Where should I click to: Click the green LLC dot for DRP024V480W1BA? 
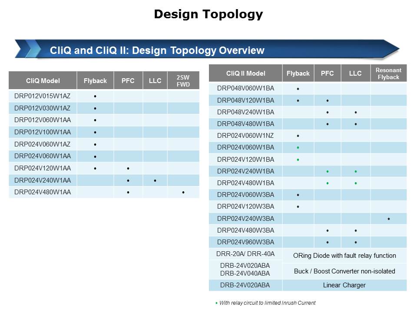[355, 183]
